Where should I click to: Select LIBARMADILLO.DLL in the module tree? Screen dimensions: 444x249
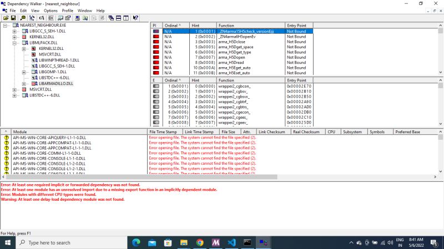coord(56,84)
